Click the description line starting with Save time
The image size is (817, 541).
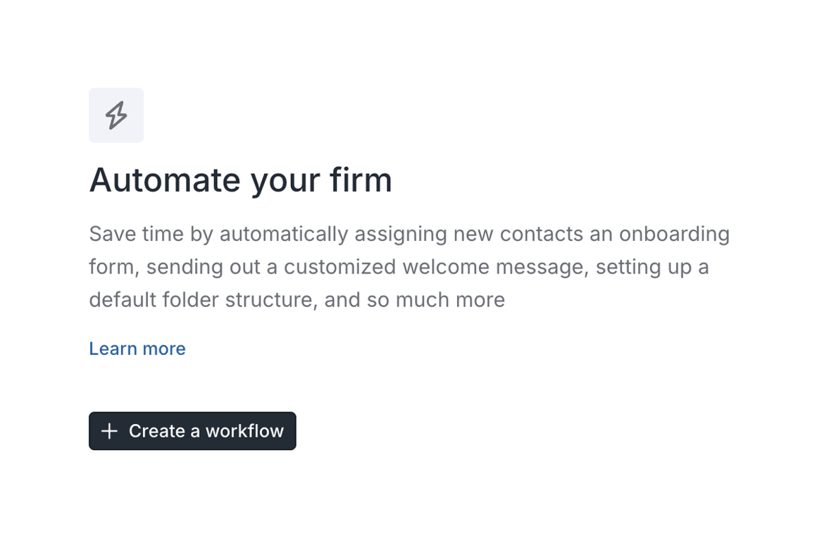click(409, 234)
